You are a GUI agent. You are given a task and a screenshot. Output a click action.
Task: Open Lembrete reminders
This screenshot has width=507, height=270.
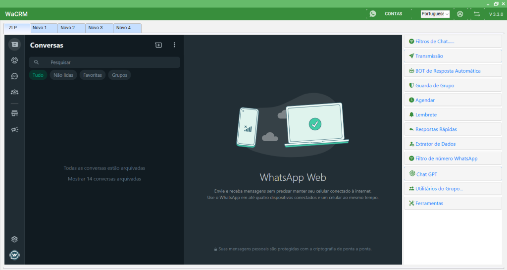(x=453, y=115)
